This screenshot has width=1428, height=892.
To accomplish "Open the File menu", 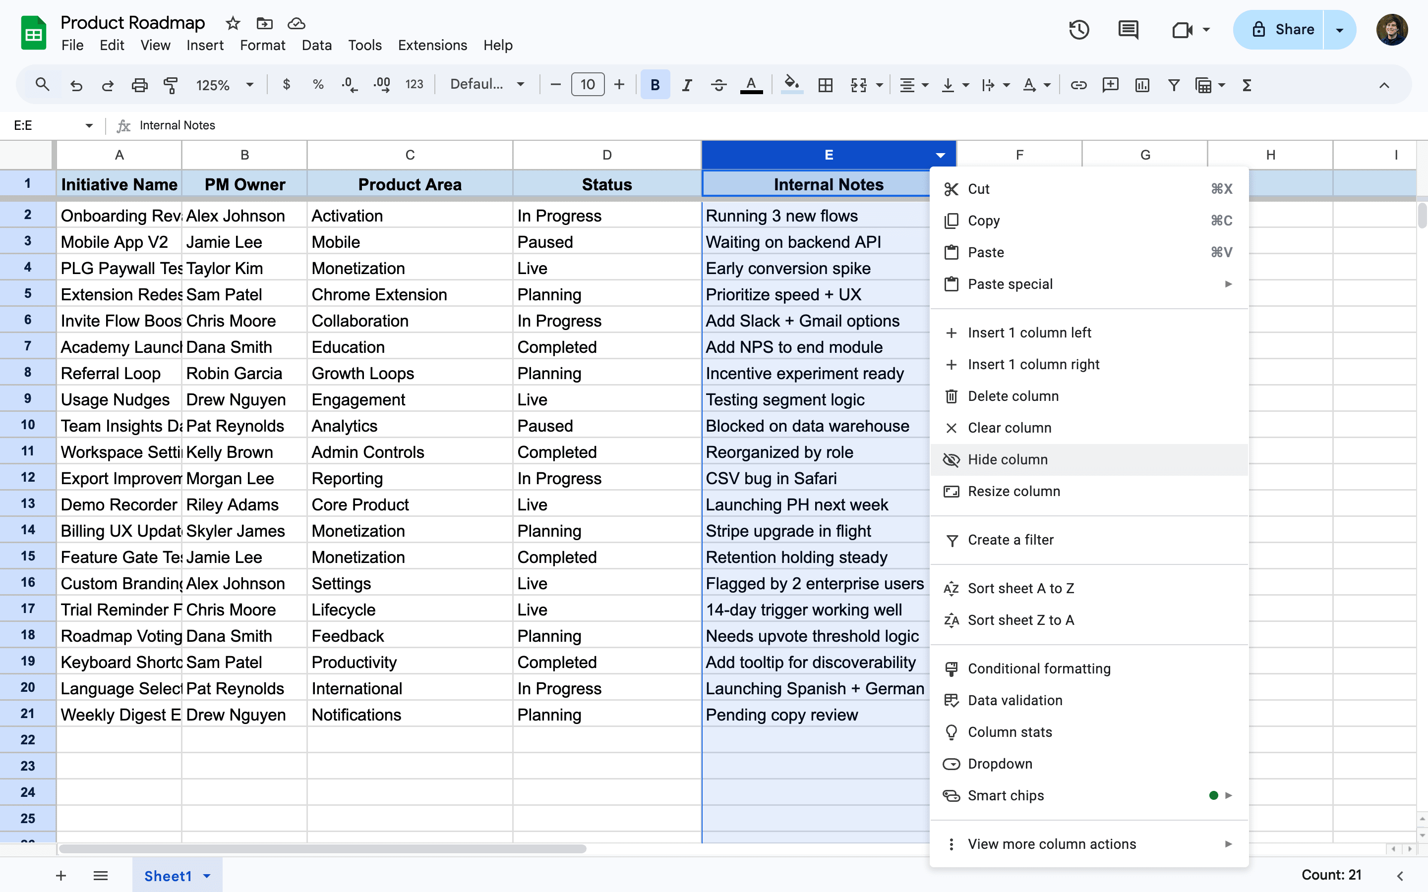I will click(72, 46).
